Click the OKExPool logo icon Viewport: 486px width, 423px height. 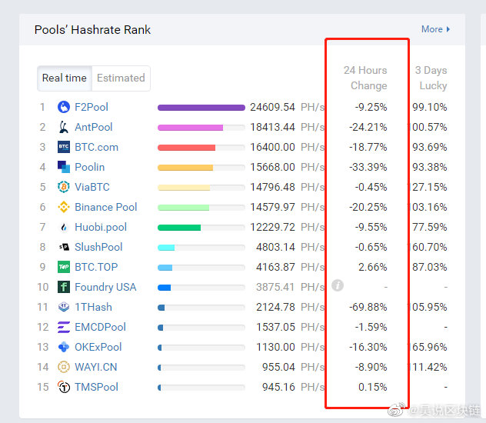(64, 347)
